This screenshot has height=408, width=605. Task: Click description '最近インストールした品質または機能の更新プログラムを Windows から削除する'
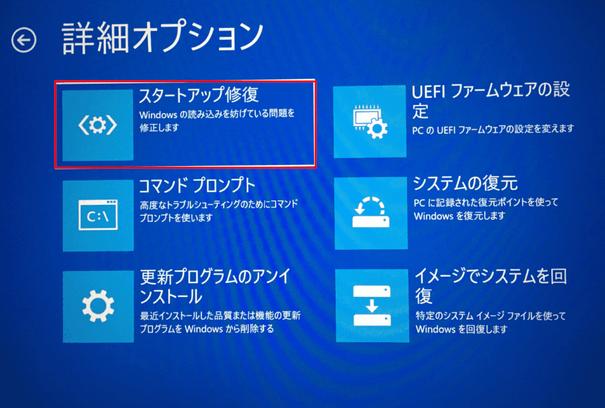pos(220,322)
